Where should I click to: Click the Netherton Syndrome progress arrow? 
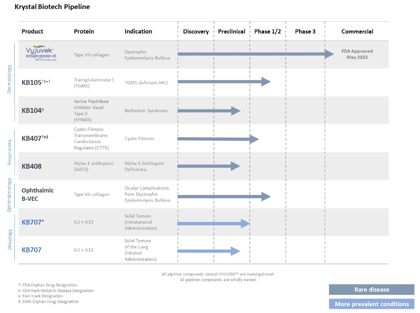[209, 110]
